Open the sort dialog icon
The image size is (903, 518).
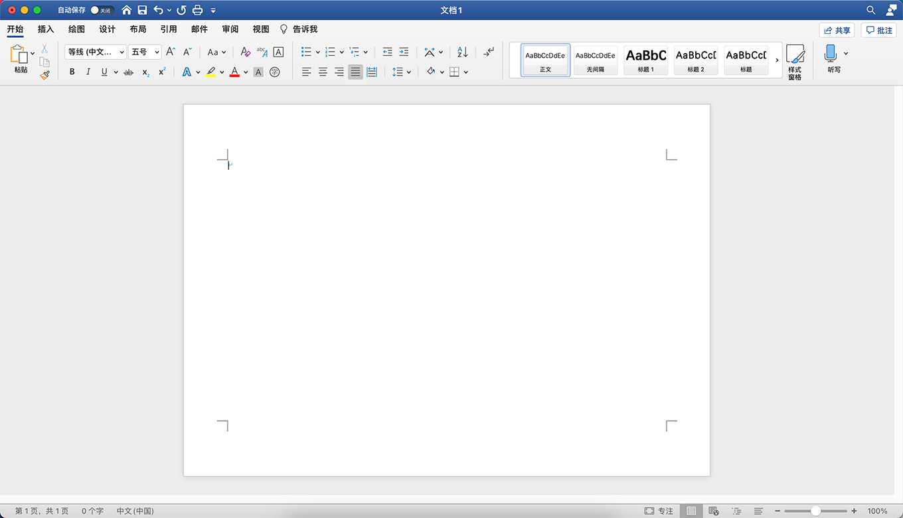pos(461,51)
